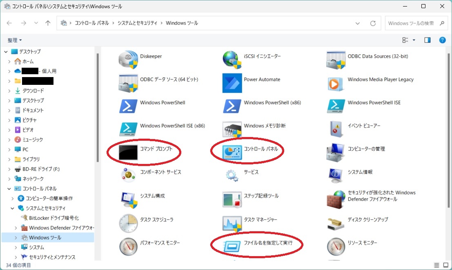
Task: Select タスク スケジューラ clock icon
Action: coord(128,223)
